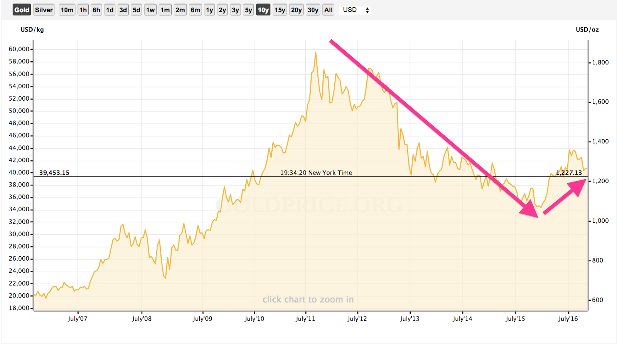Switch to 30y range
Image resolution: width=617 pixels, height=345 pixels.
[x=313, y=10]
